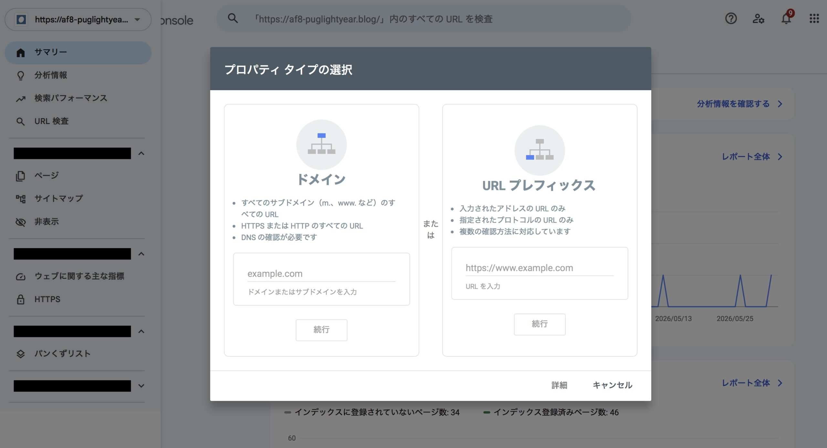Viewport: 827px width, 448px height.
Task: Open the Google apps grid icon
Action: (814, 19)
